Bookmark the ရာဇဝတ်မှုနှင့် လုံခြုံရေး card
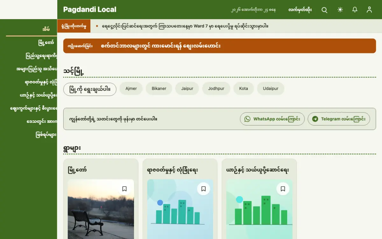 tap(203, 189)
